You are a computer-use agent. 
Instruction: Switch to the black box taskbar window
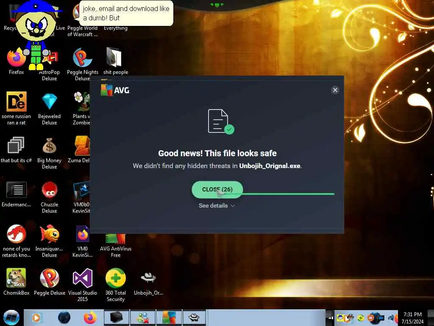click(116, 318)
